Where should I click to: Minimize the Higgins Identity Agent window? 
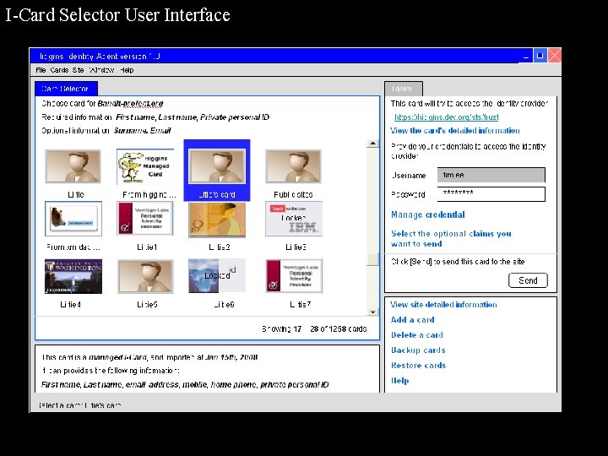coord(526,56)
